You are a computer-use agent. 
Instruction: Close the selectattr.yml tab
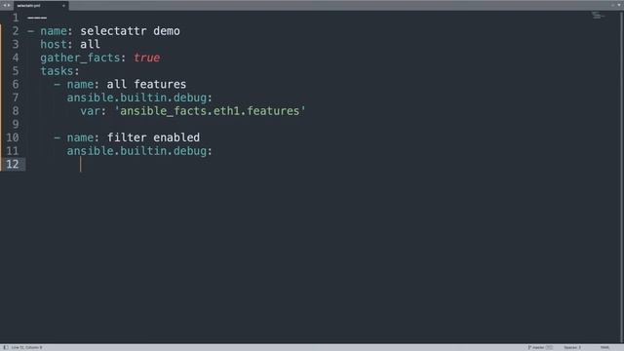click(63, 6)
